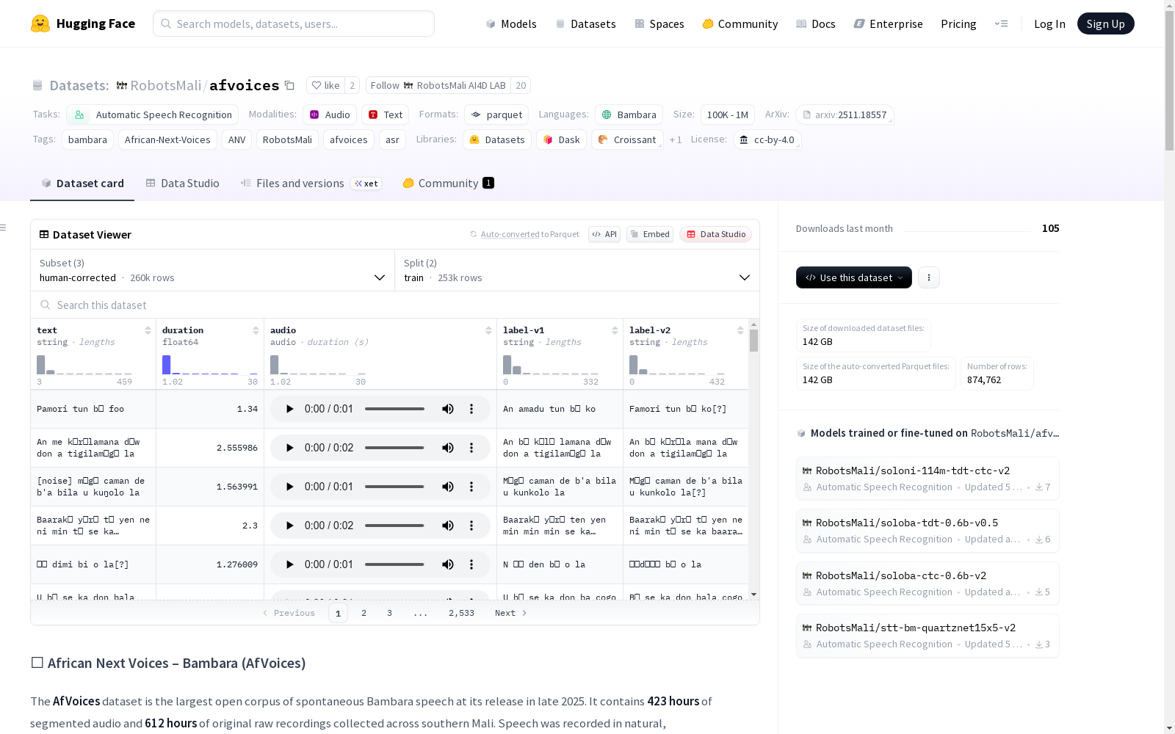The image size is (1175, 734).
Task: Open the API button in Dataset Viewer
Action: (x=604, y=234)
